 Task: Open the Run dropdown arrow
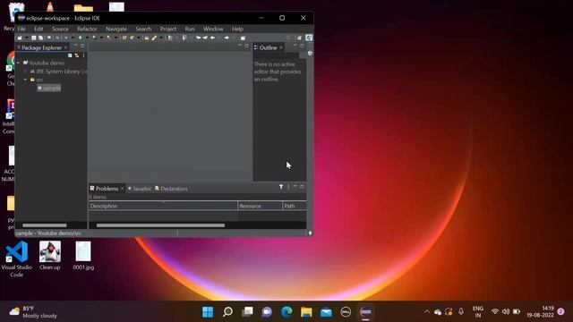(x=88, y=38)
